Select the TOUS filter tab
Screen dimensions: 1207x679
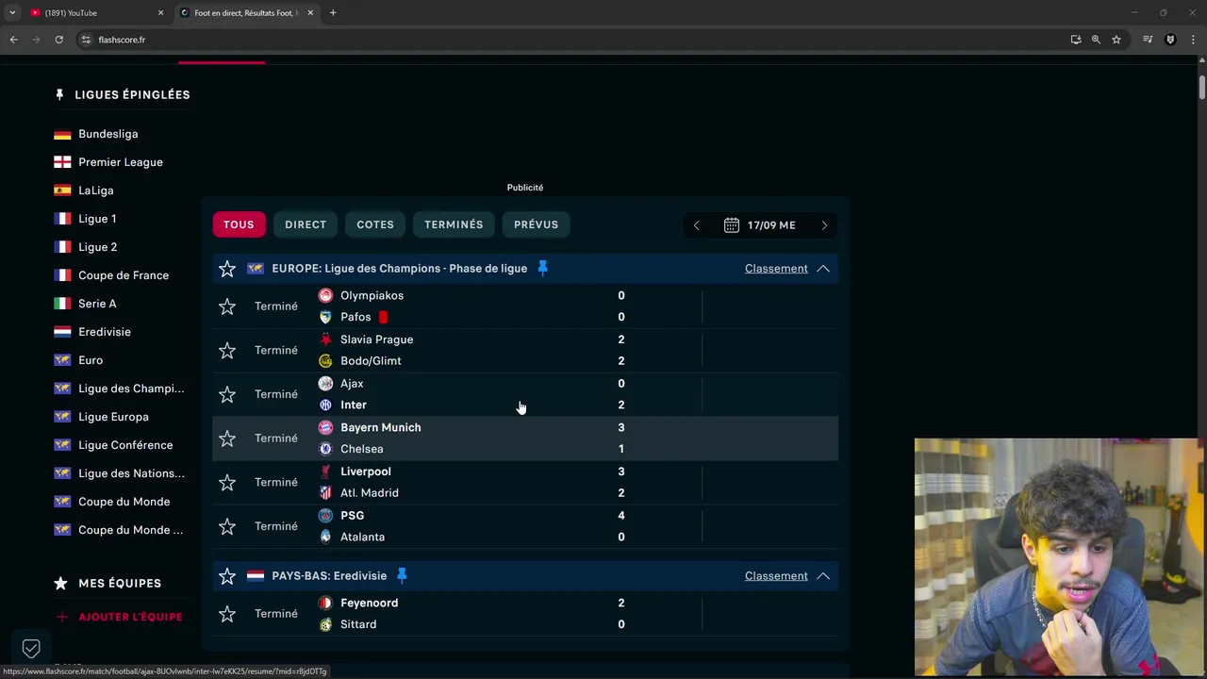(x=239, y=224)
